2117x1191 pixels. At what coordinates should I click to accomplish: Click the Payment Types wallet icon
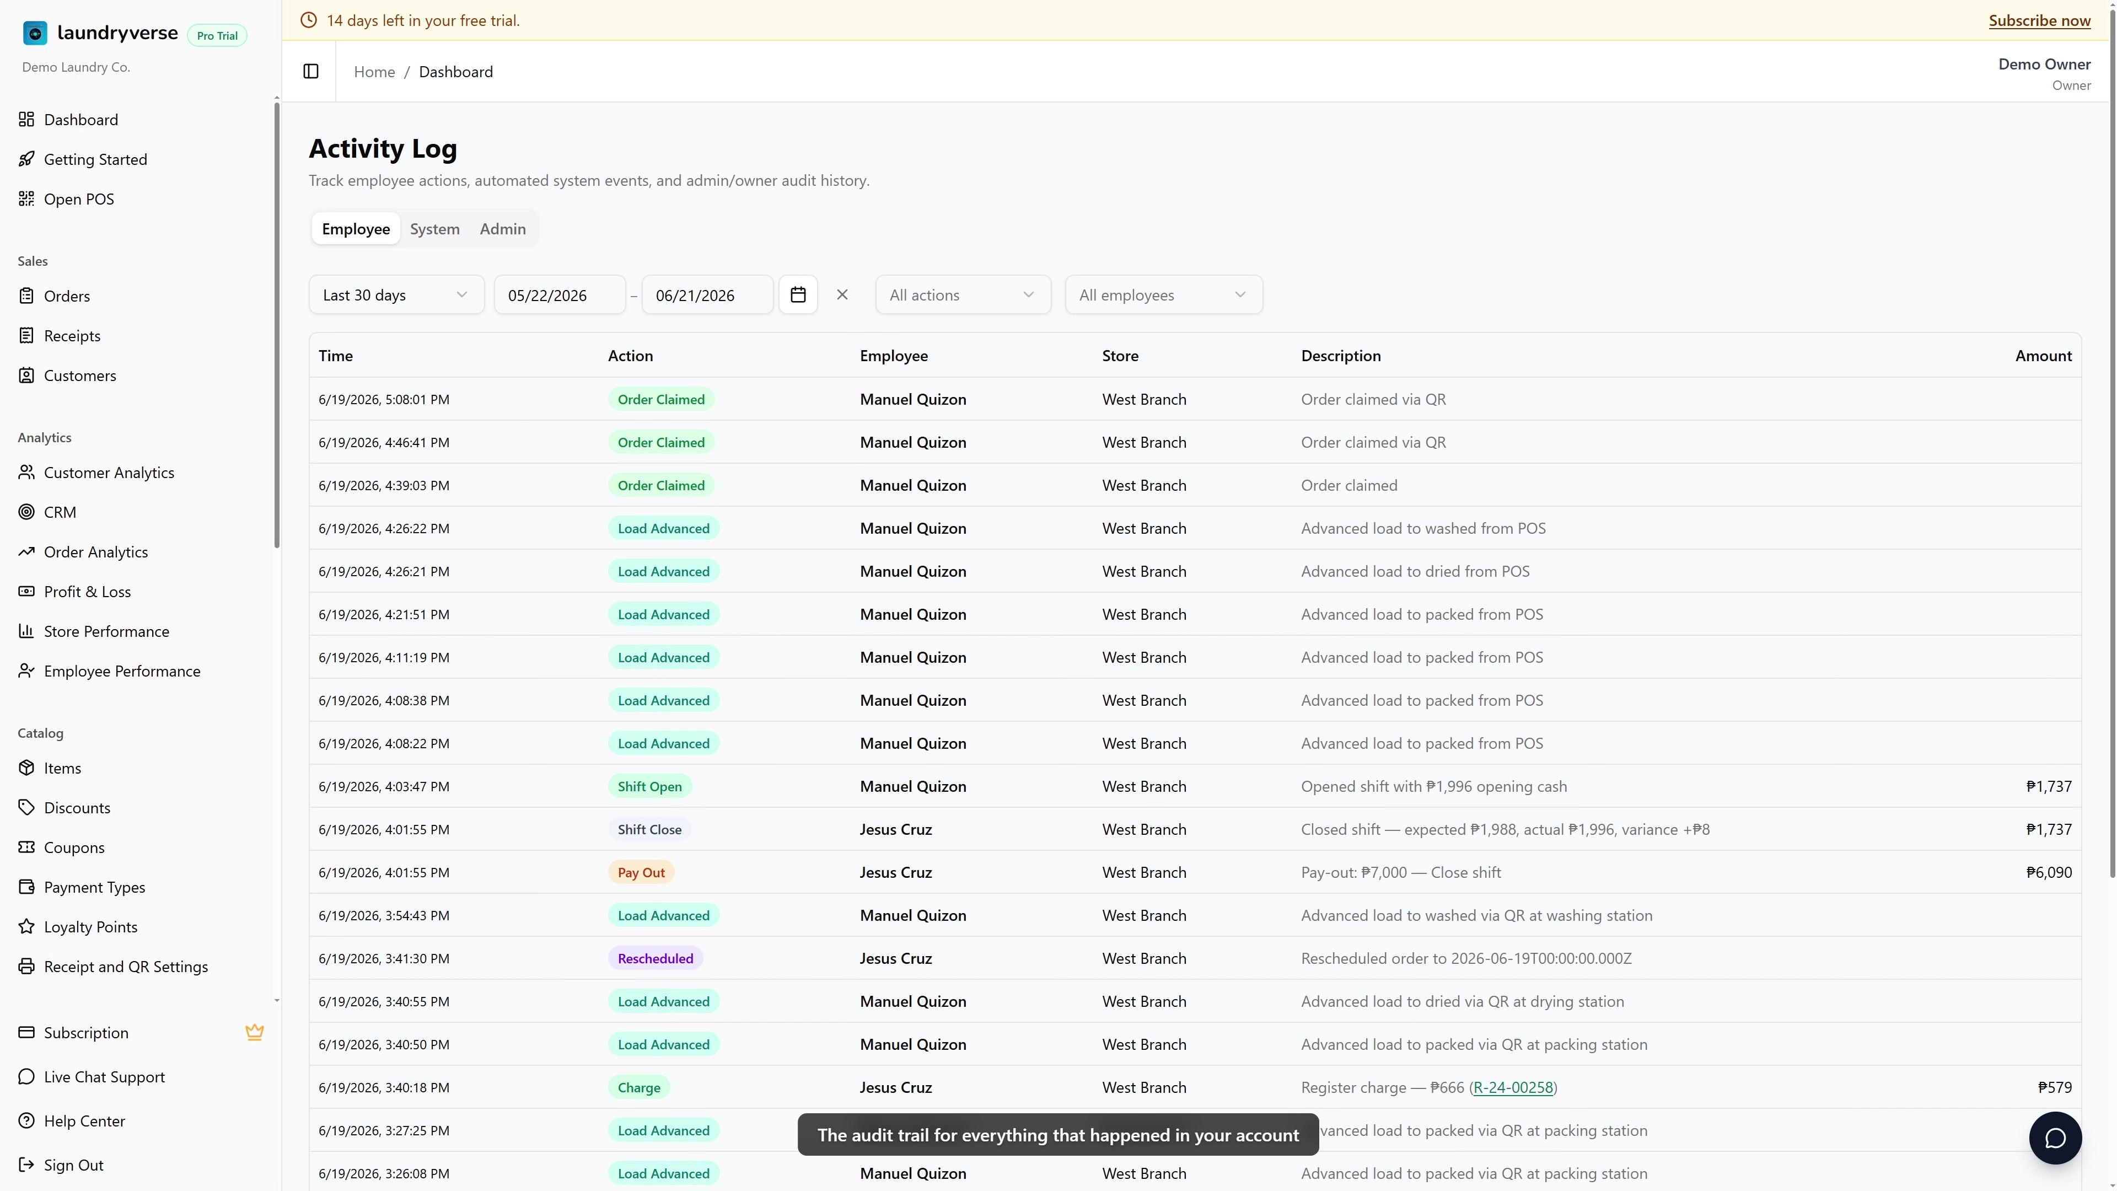[26, 887]
